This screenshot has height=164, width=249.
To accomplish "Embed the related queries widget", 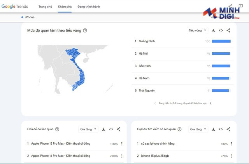I will 221,129.
